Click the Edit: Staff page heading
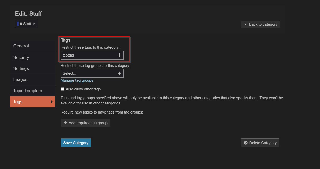The width and height of the screenshot is (320, 169). coord(29,14)
